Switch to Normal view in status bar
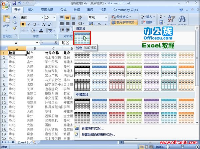 point(142,147)
